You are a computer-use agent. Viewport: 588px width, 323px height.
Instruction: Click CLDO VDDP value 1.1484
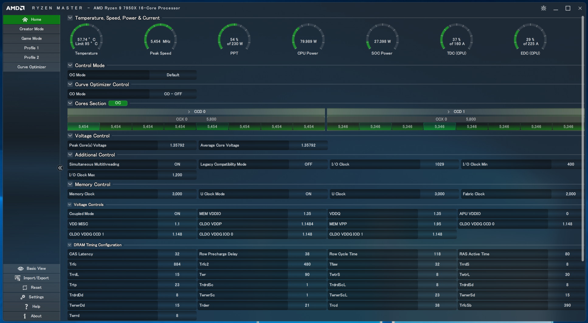pyautogui.click(x=307, y=224)
